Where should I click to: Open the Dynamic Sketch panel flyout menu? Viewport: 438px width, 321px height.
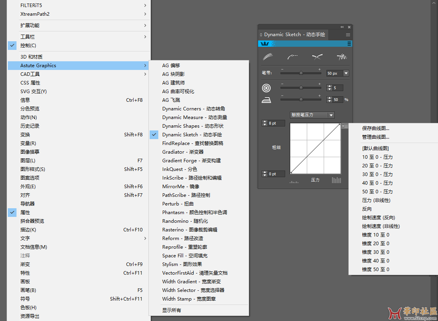[348, 35]
